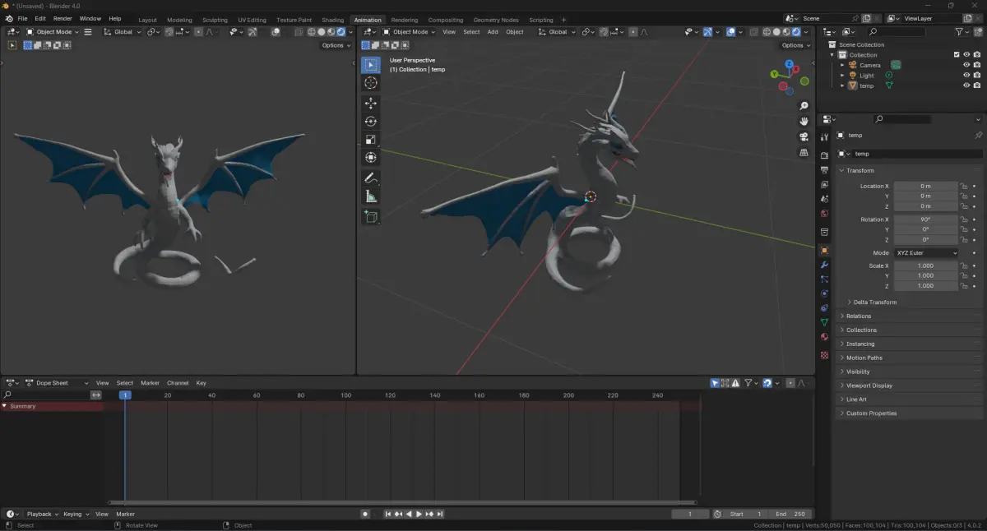Viewport: 987px width, 531px height.
Task: Open the Modifiers wrench tab
Action: (824, 265)
